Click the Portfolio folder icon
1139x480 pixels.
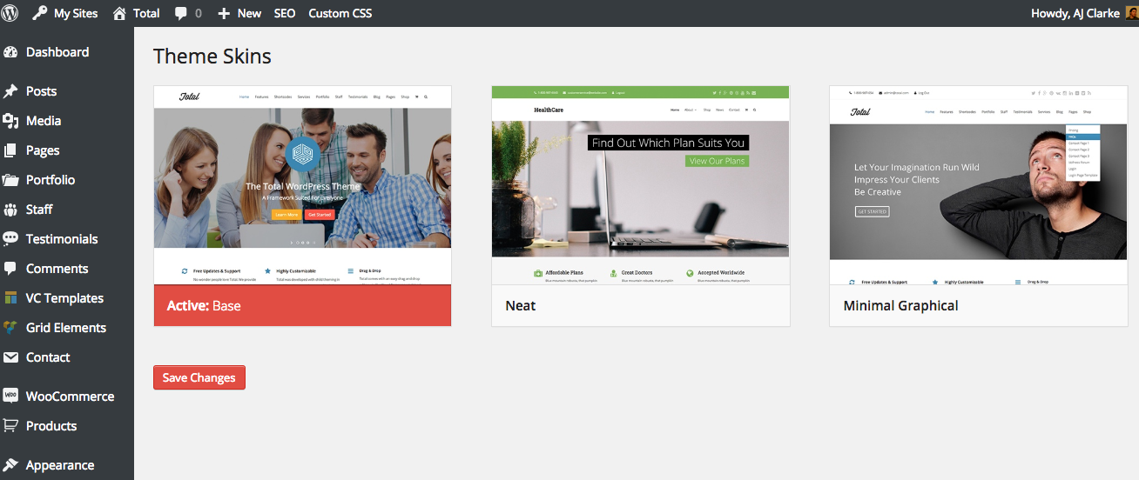coord(10,180)
